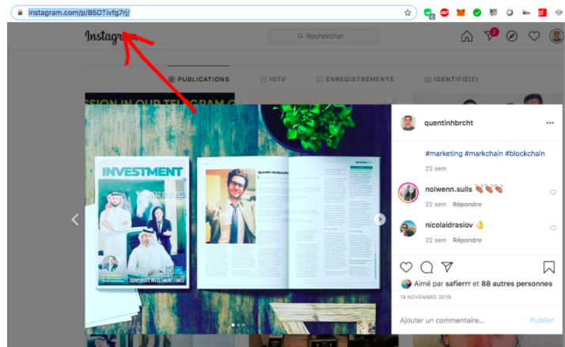Share post with paper plane icon
Screen dimensions: 565x347
[x=447, y=267]
